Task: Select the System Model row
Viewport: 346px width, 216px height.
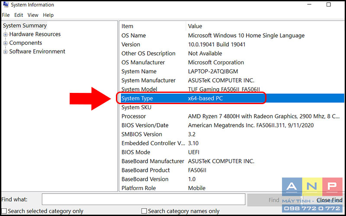Action: click(232, 89)
